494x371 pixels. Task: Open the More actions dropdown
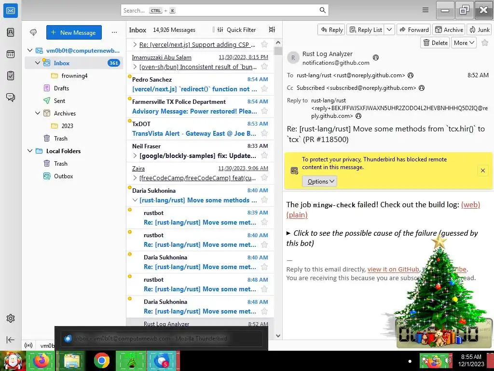point(464,43)
